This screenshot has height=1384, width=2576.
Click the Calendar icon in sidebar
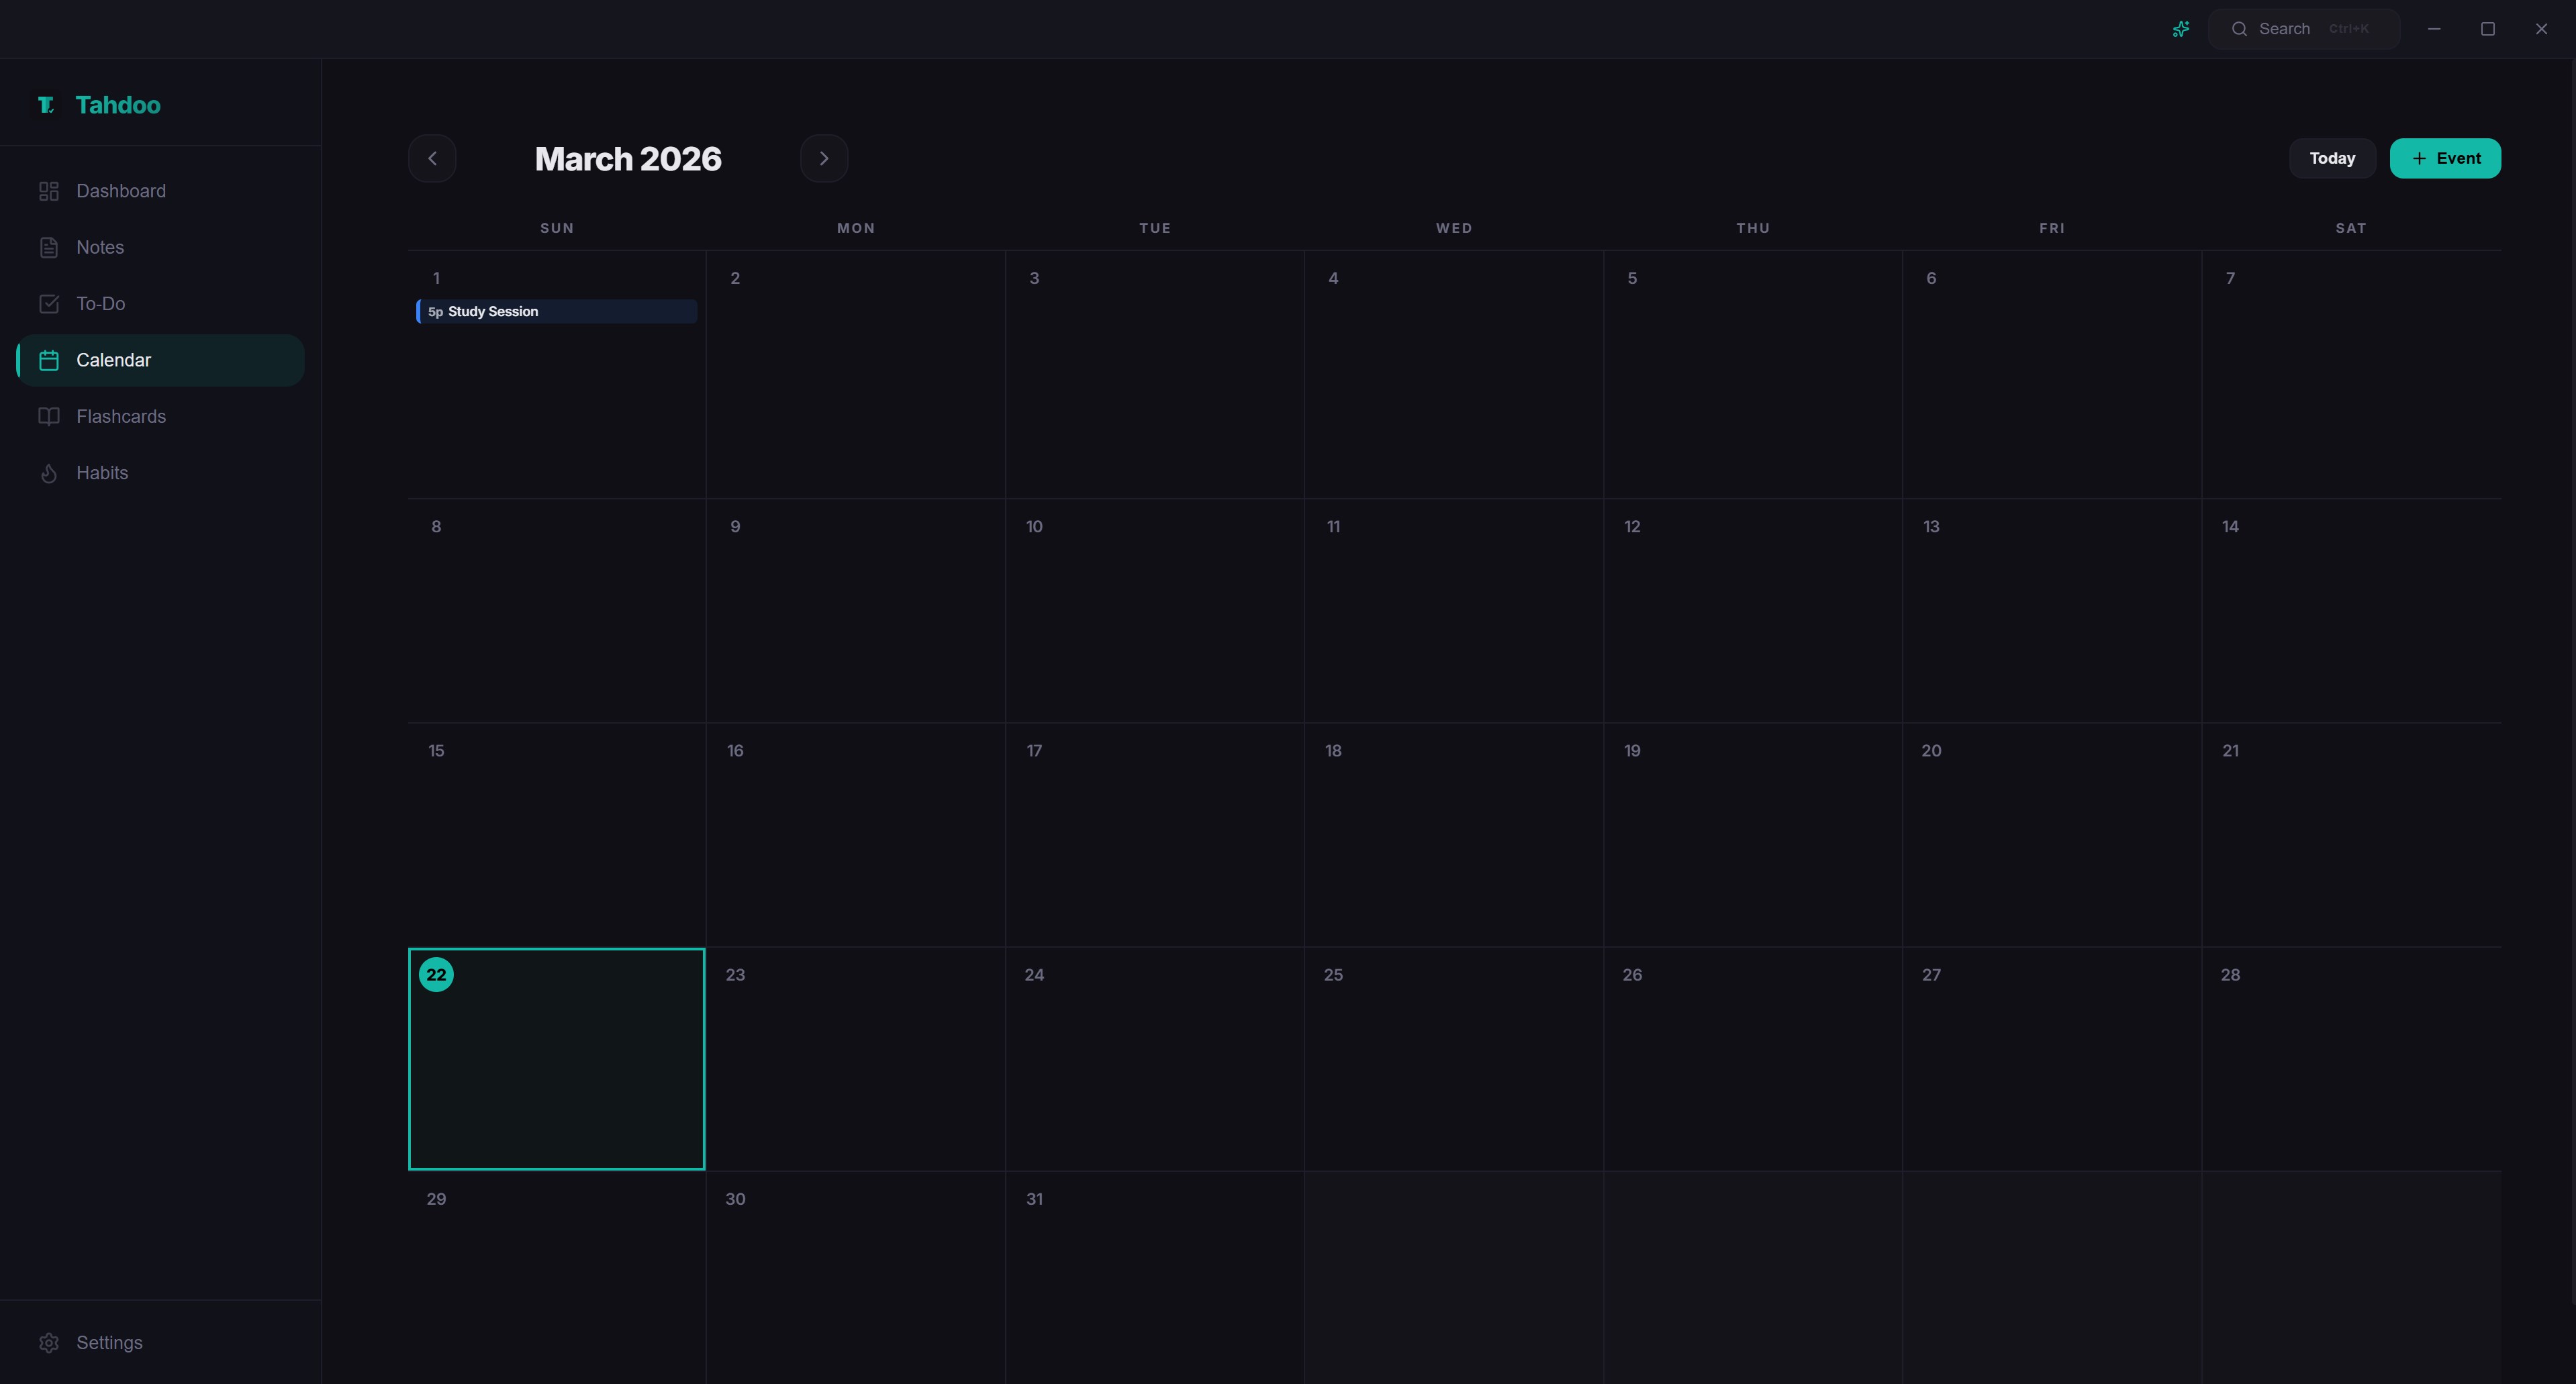pos(49,360)
